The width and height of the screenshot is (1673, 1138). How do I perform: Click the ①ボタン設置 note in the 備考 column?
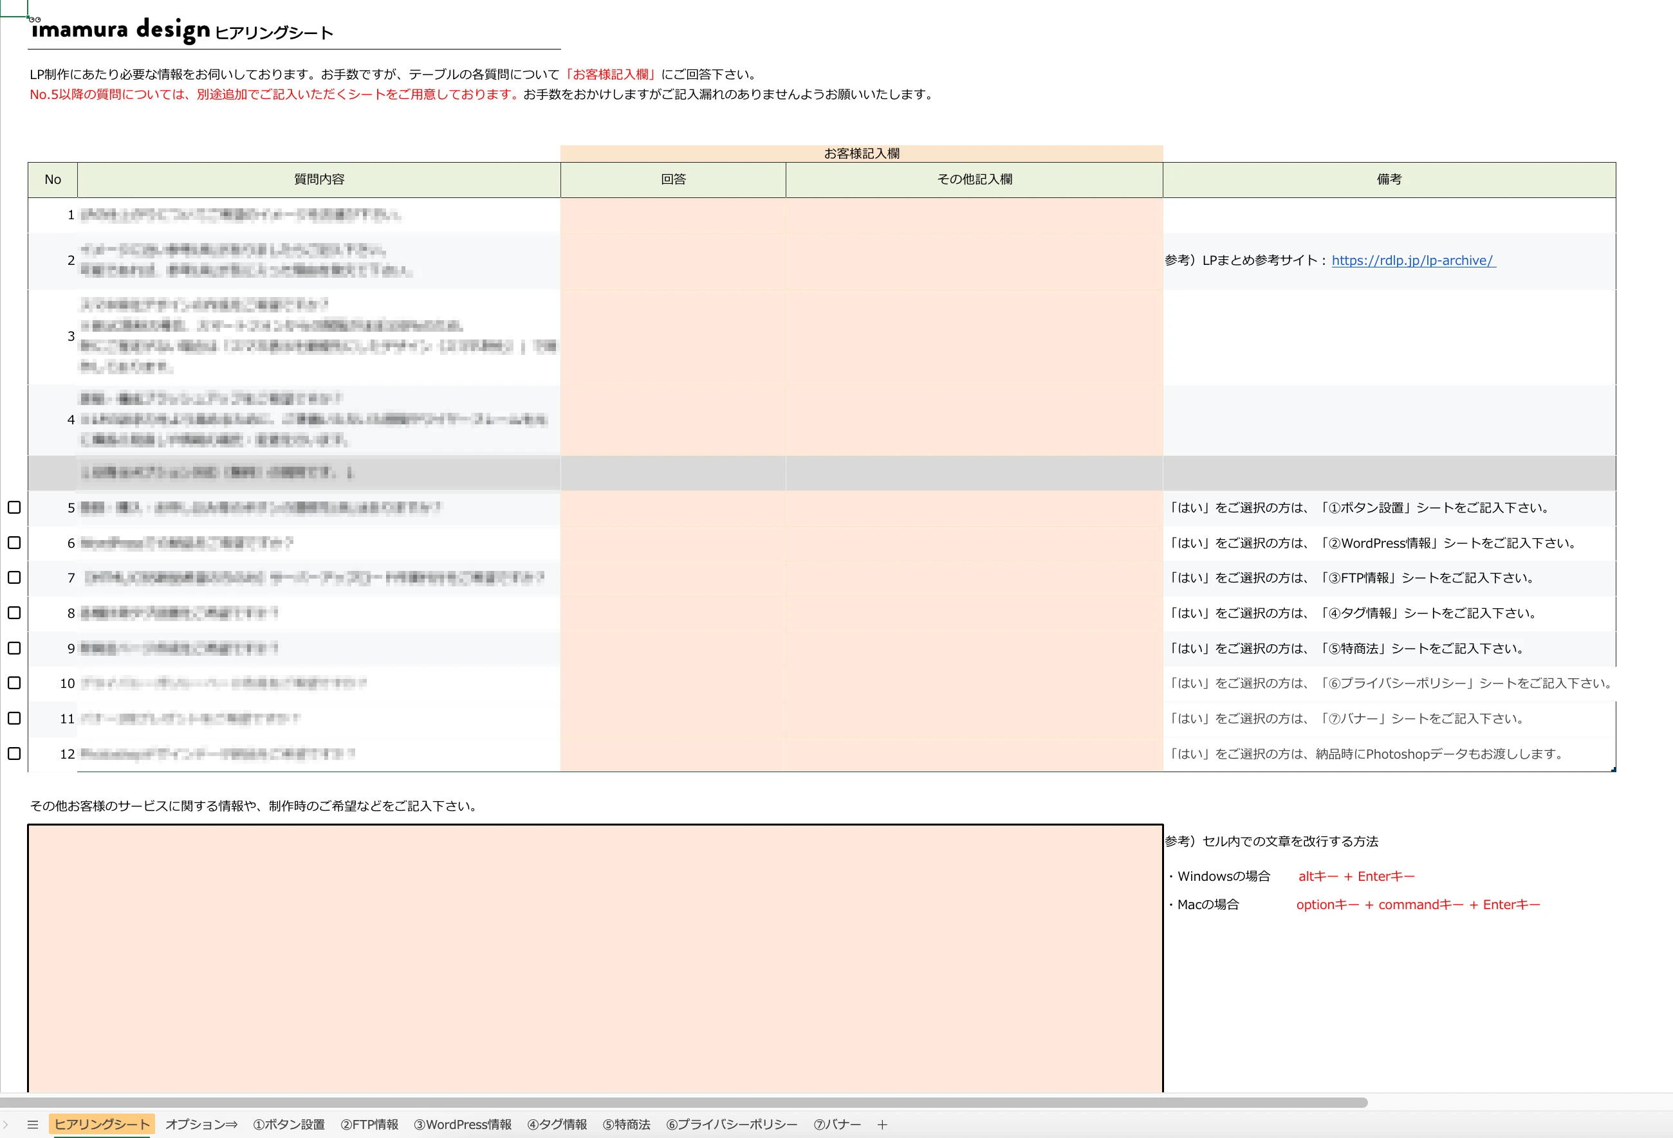click(x=1358, y=507)
